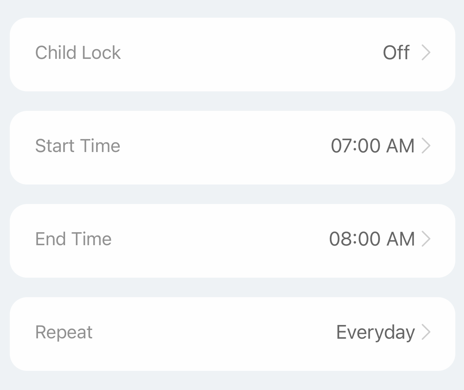Tap the End Time label
This screenshot has width=464, height=390.
(x=73, y=239)
